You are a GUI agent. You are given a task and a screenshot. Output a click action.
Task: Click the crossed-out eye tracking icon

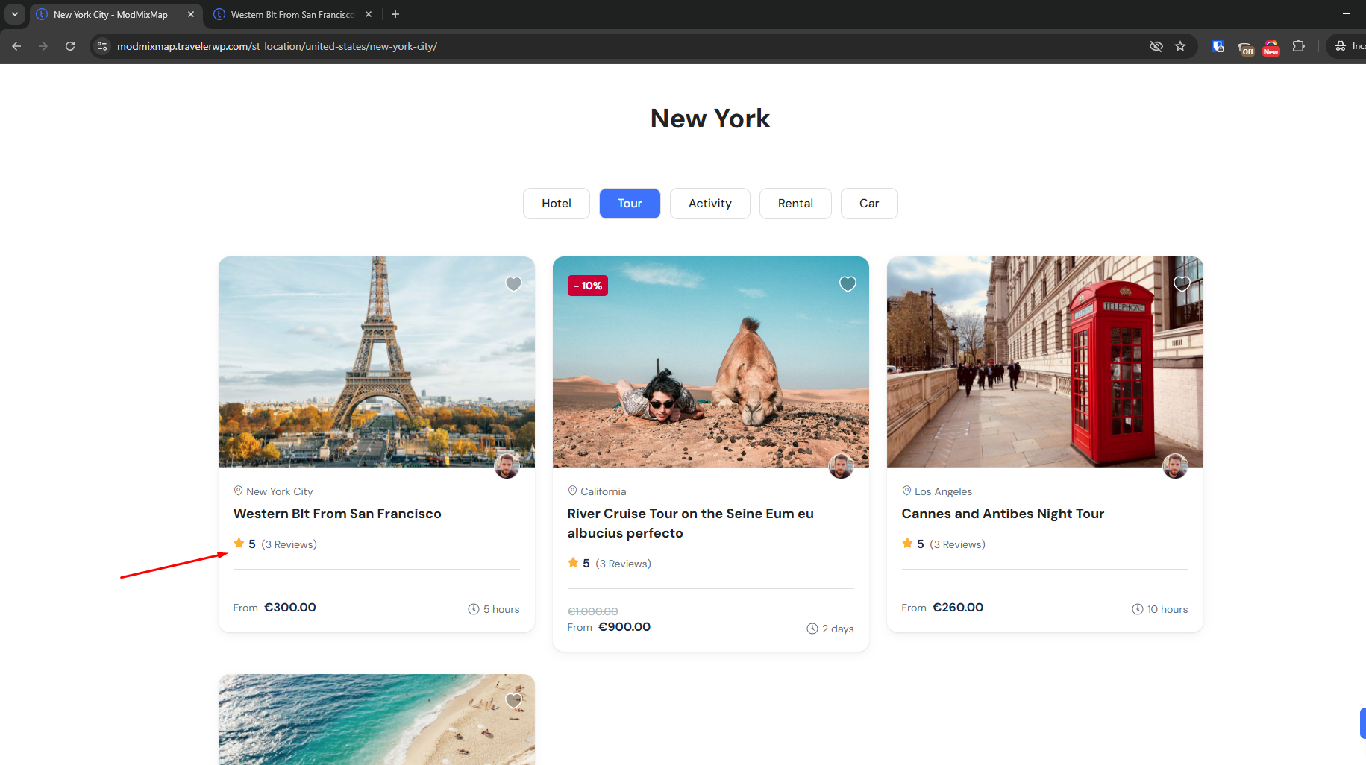[1156, 46]
